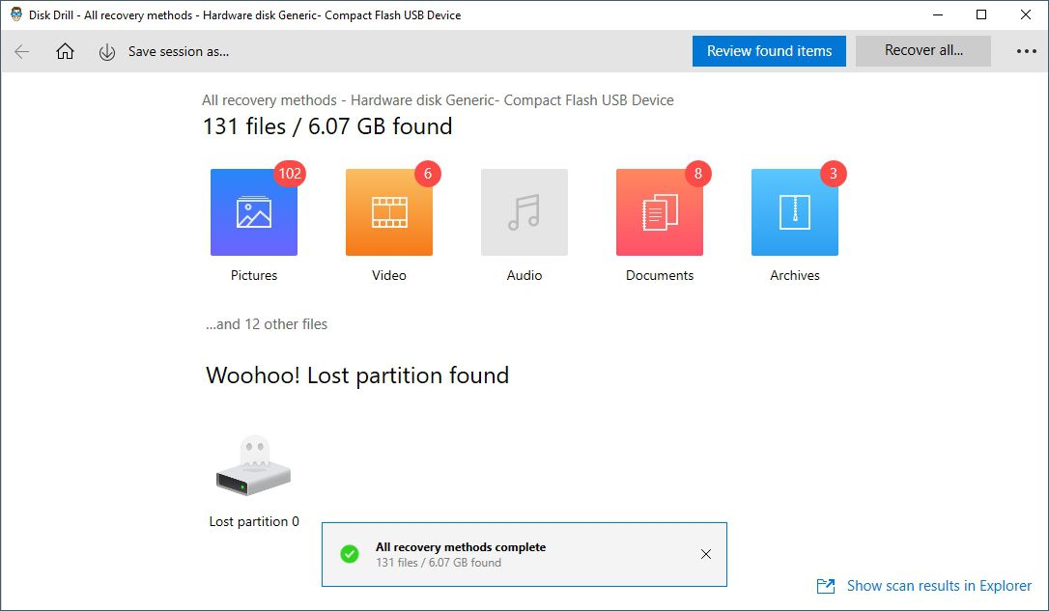
Task: Click the Documents count badge showing 8
Action: [x=697, y=174]
